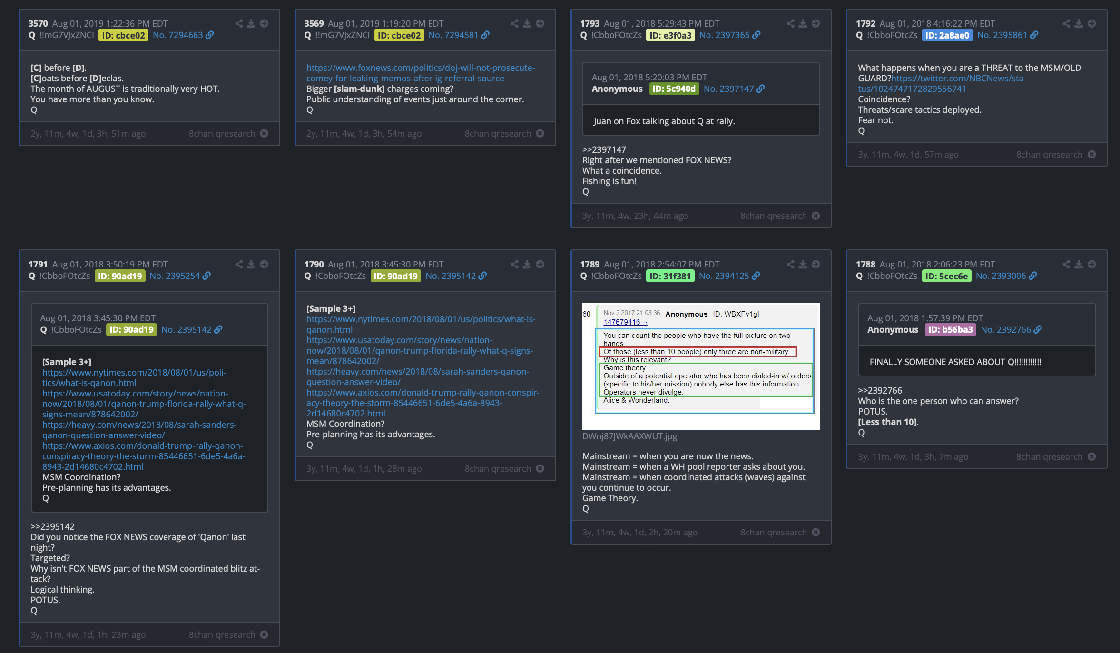Download post 3570 image icon
The image size is (1120, 653).
pyautogui.click(x=251, y=23)
